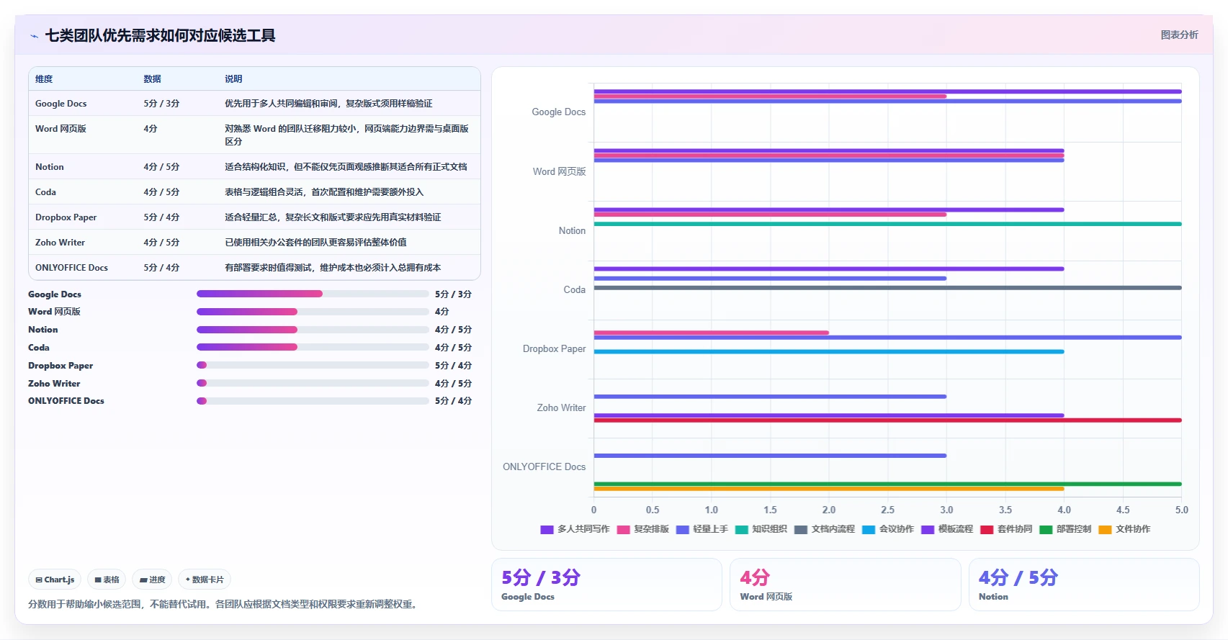Click the Zoho Writer progress bar
The height and width of the screenshot is (640, 1228).
tap(313, 383)
